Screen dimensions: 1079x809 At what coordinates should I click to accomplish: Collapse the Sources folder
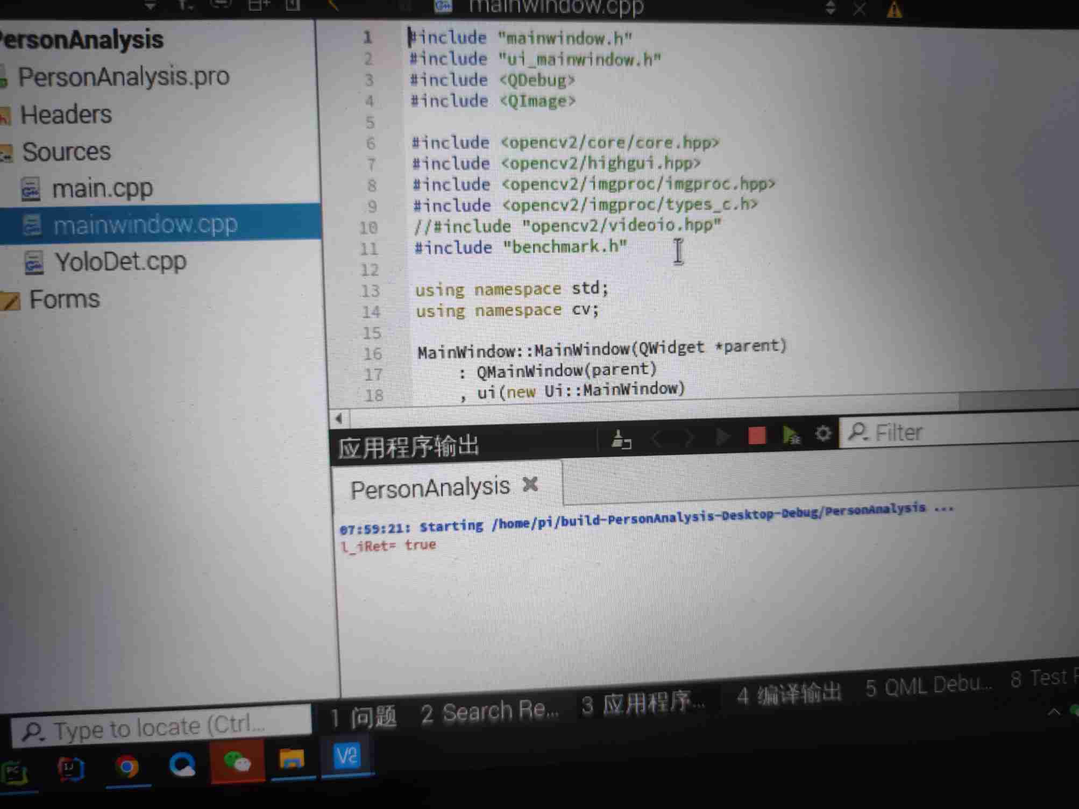pyautogui.click(x=66, y=152)
